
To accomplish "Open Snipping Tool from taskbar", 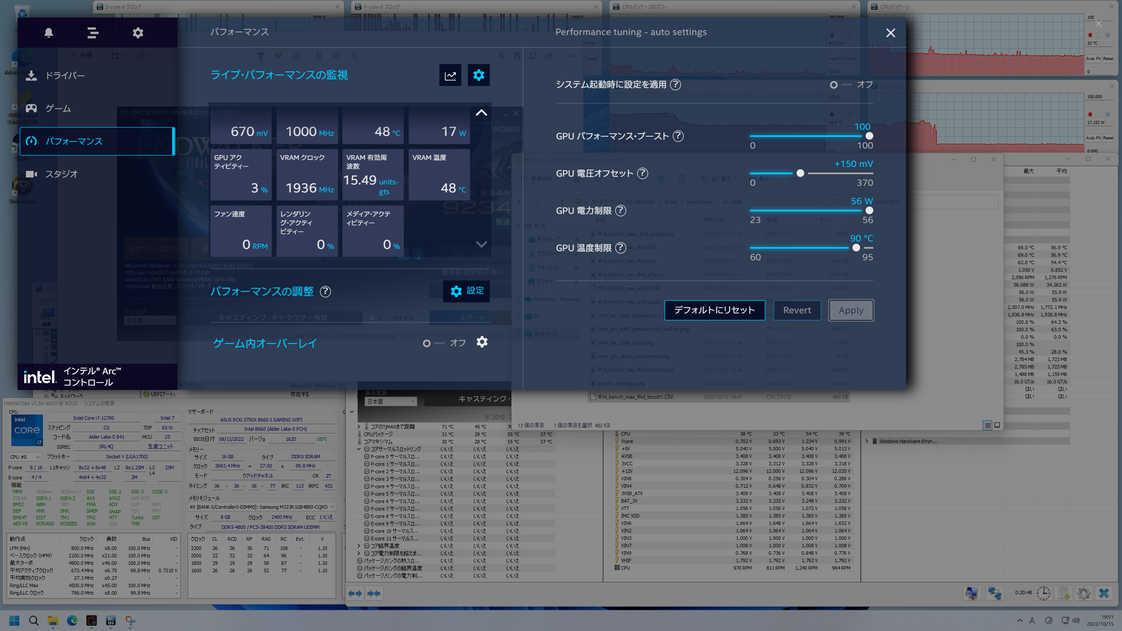I will pos(130,620).
